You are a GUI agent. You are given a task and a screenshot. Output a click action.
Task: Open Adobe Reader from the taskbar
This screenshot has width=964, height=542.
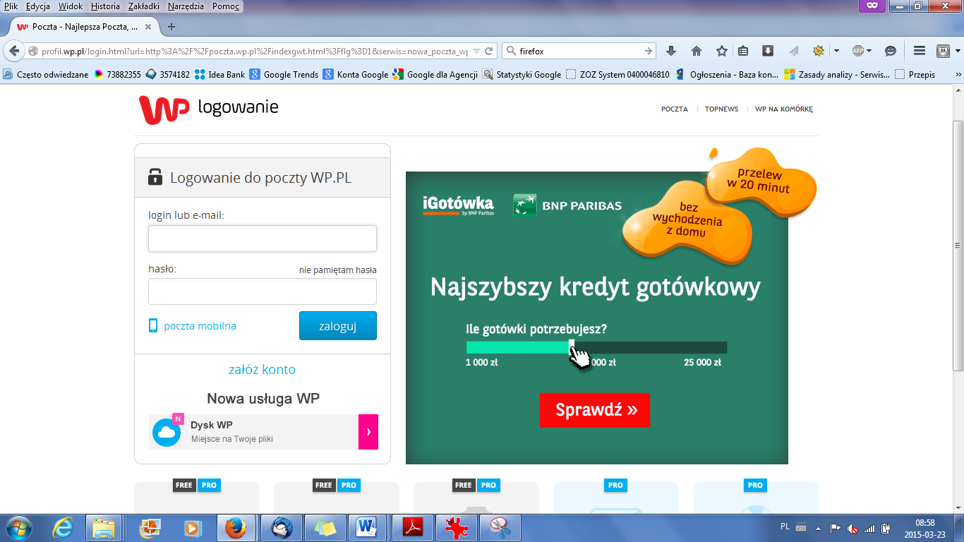click(x=413, y=528)
